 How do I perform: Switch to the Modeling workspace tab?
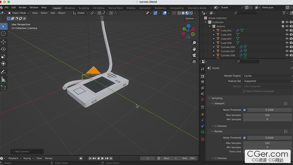pyautogui.click(x=70, y=8)
